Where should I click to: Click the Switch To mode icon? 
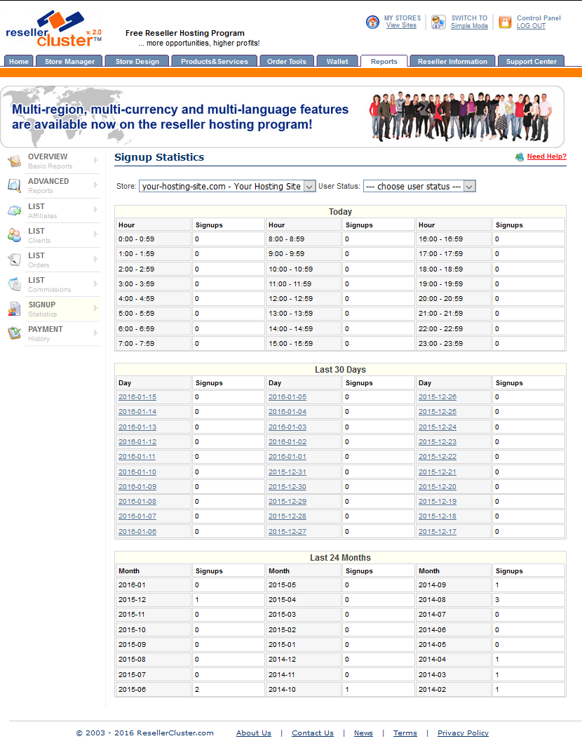(x=438, y=22)
